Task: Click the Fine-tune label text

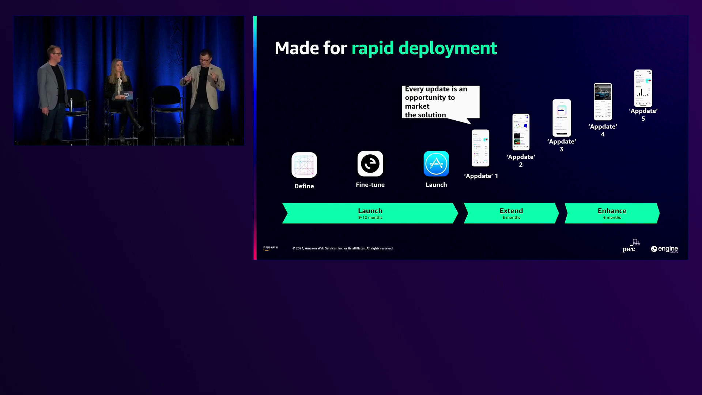Action: (370, 185)
